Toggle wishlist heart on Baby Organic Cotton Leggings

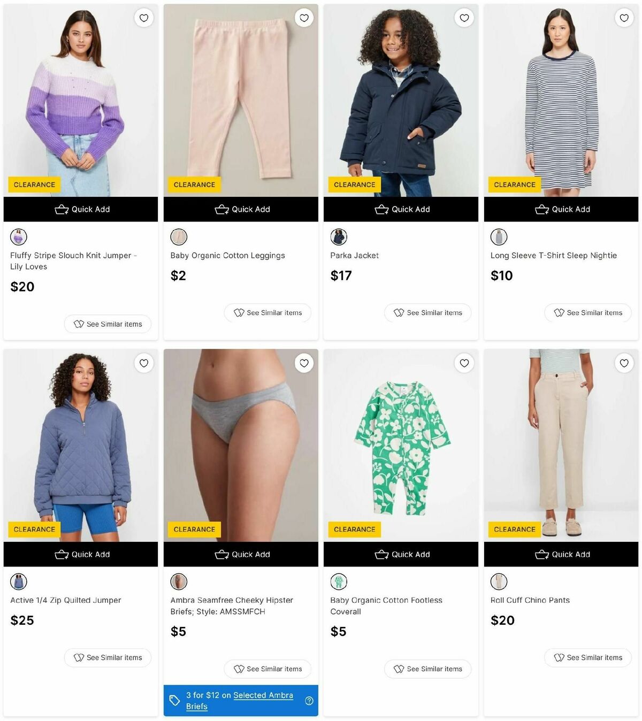[304, 18]
